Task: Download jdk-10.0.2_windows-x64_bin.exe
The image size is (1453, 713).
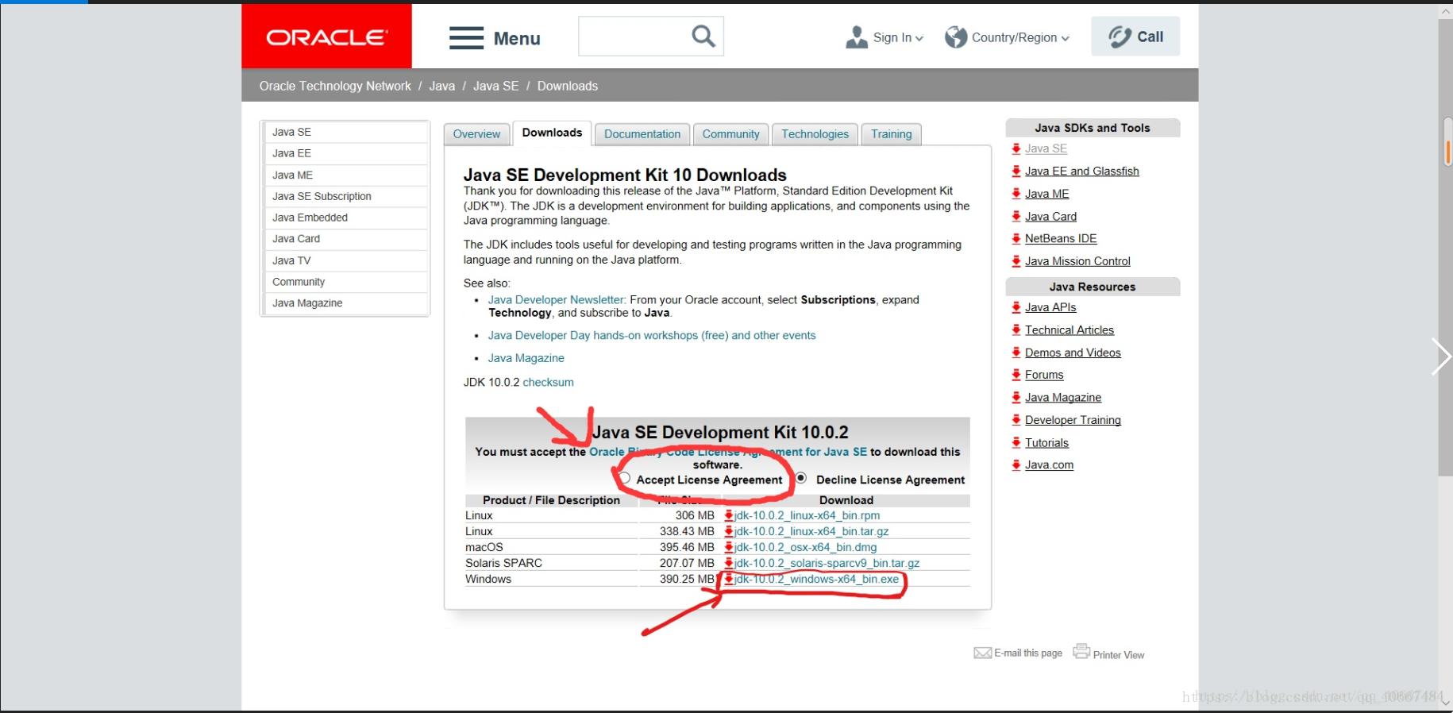Action: (817, 579)
